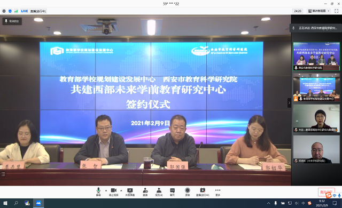Screen dimensions: 342x208
Task: Collapse the participant video sidebar arrow
Action: pyautogui.click(x=289, y=103)
